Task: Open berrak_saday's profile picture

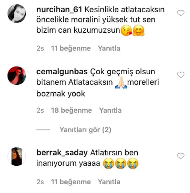Action: [x=17, y=156]
